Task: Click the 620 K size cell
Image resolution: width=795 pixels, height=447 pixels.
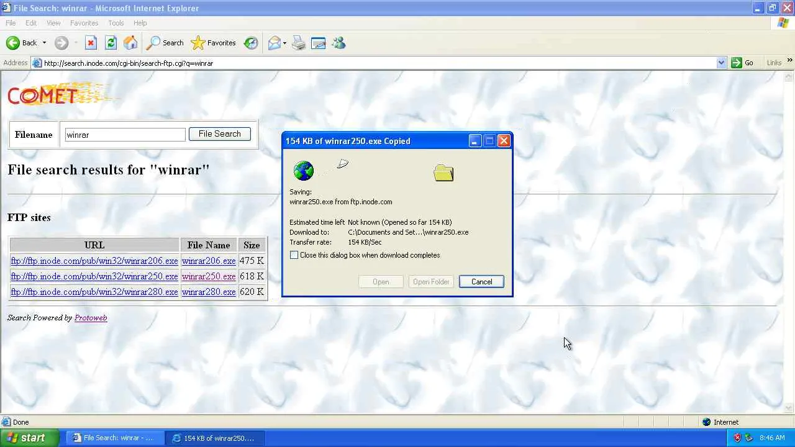Action: pyautogui.click(x=252, y=292)
